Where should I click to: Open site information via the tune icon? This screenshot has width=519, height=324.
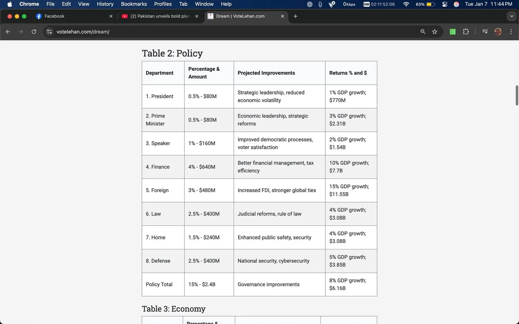pyautogui.click(x=49, y=31)
